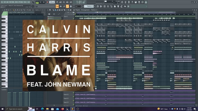
Task: Click the 128 tempo field
Action: 52,2
